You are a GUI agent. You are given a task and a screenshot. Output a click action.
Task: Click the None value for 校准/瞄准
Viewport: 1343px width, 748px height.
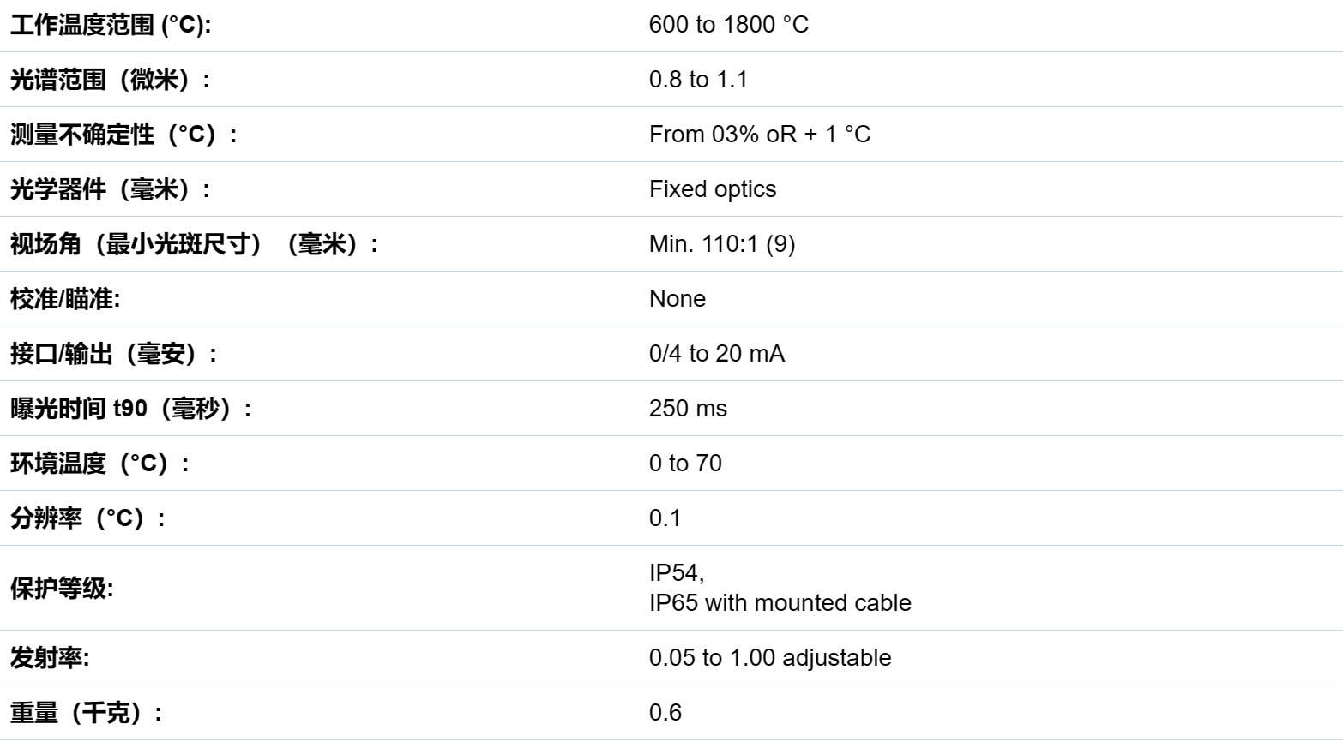click(x=677, y=299)
